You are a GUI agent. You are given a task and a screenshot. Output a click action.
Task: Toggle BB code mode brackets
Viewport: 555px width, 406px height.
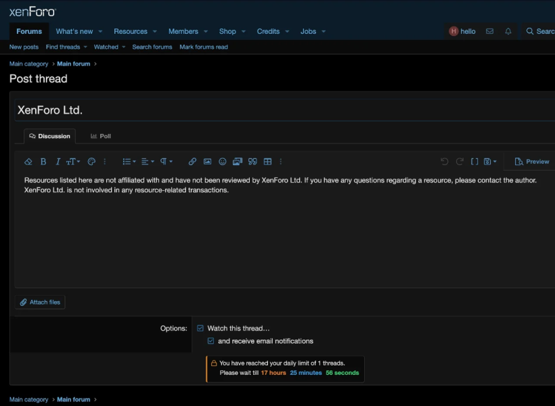coord(474,162)
